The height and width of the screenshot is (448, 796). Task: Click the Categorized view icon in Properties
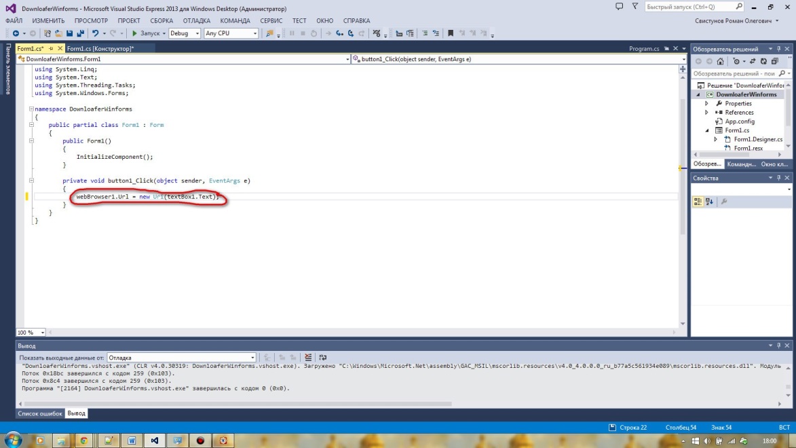(698, 202)
